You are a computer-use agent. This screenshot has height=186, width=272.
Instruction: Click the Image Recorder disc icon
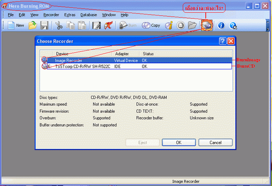(x=44, y=60)
